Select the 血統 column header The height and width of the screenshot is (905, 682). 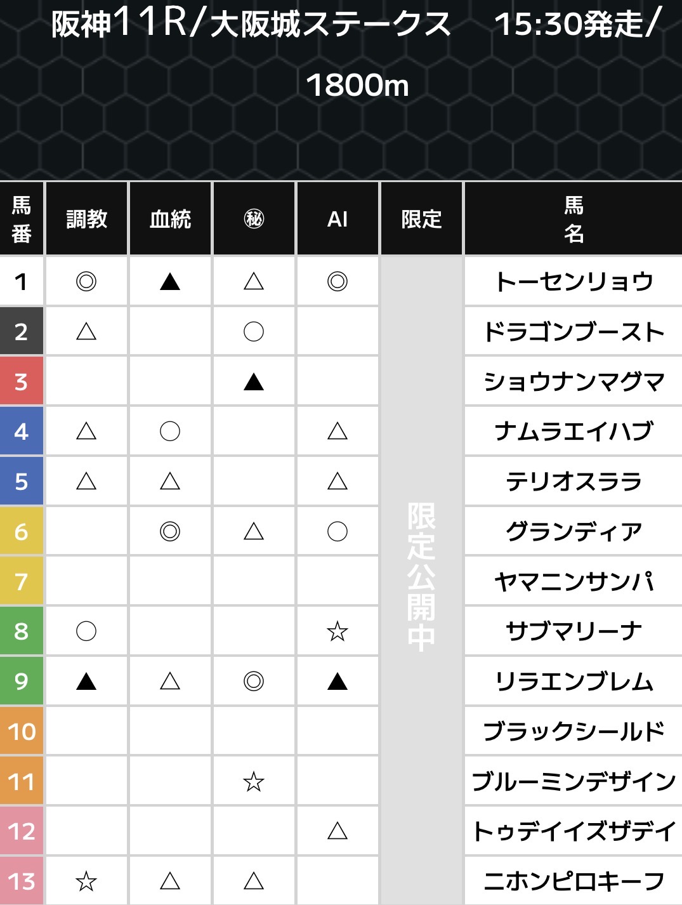tap(170, 219)
